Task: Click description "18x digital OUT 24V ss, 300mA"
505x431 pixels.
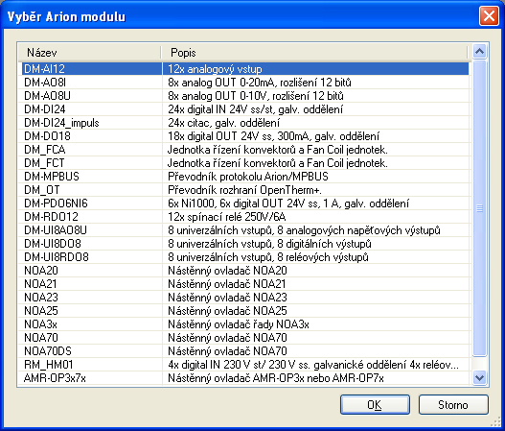Action: coord(238,136)
